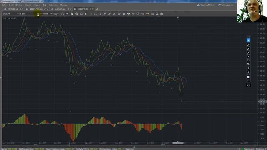Open the Файл menu
This screenshot has width=267, height=150.
(4, 5)
